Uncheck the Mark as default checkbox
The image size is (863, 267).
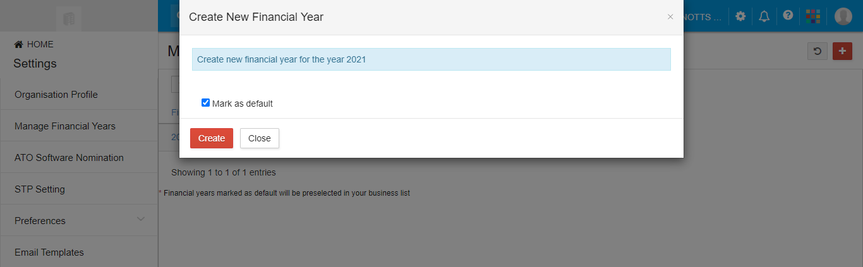tap(205, 103)
